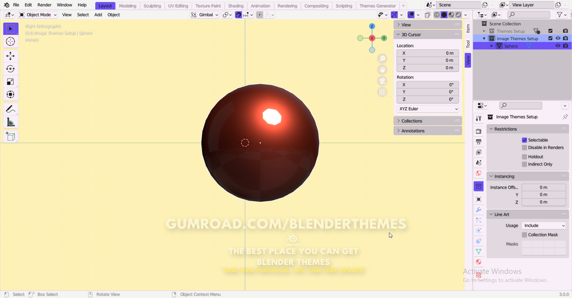Expand the Sphere item in outliner

pos(491,46)
